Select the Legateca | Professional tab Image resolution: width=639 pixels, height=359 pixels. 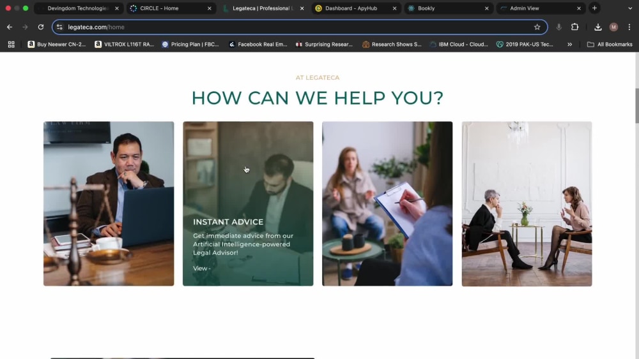click(263, 8)
